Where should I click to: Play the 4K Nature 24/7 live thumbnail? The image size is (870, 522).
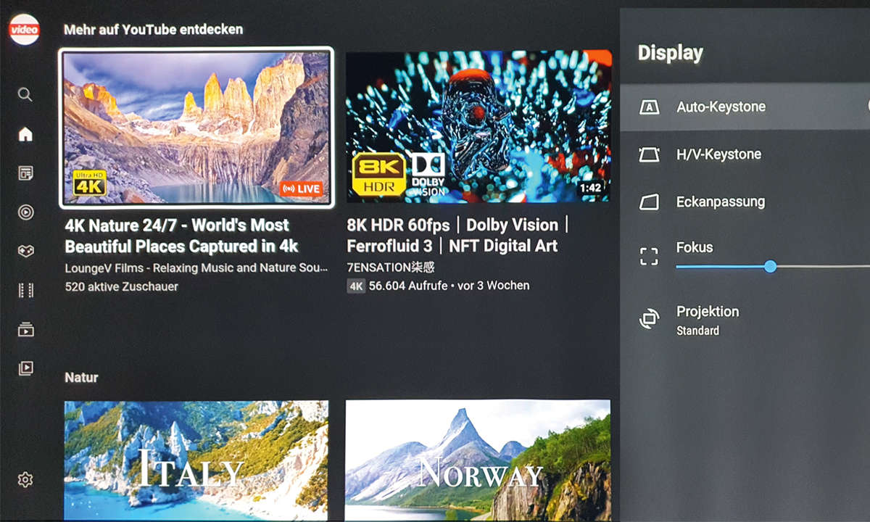[196, 128]
